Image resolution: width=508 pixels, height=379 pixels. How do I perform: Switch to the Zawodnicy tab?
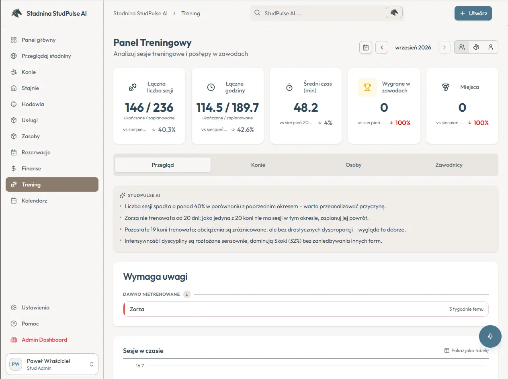click(449, 165)
